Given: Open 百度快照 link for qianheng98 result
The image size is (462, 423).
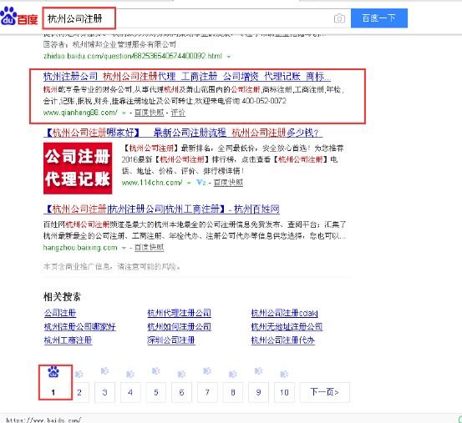Looking at the screenshot, I should pyautogui.click(x=149, y=113).
